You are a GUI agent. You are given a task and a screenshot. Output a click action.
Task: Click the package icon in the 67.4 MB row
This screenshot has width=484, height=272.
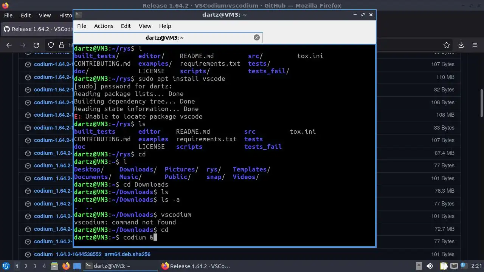pos(28,153)
